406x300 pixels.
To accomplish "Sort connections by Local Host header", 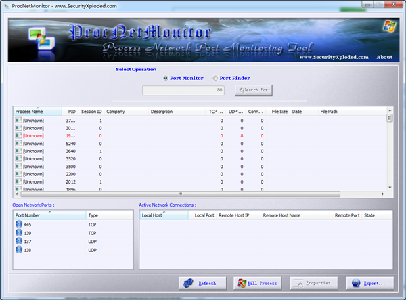I will 164,215.
